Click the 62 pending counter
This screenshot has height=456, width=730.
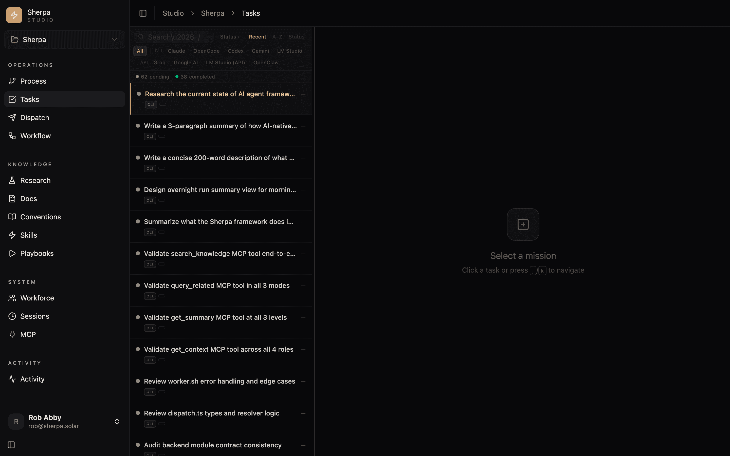tap(153, 77)
